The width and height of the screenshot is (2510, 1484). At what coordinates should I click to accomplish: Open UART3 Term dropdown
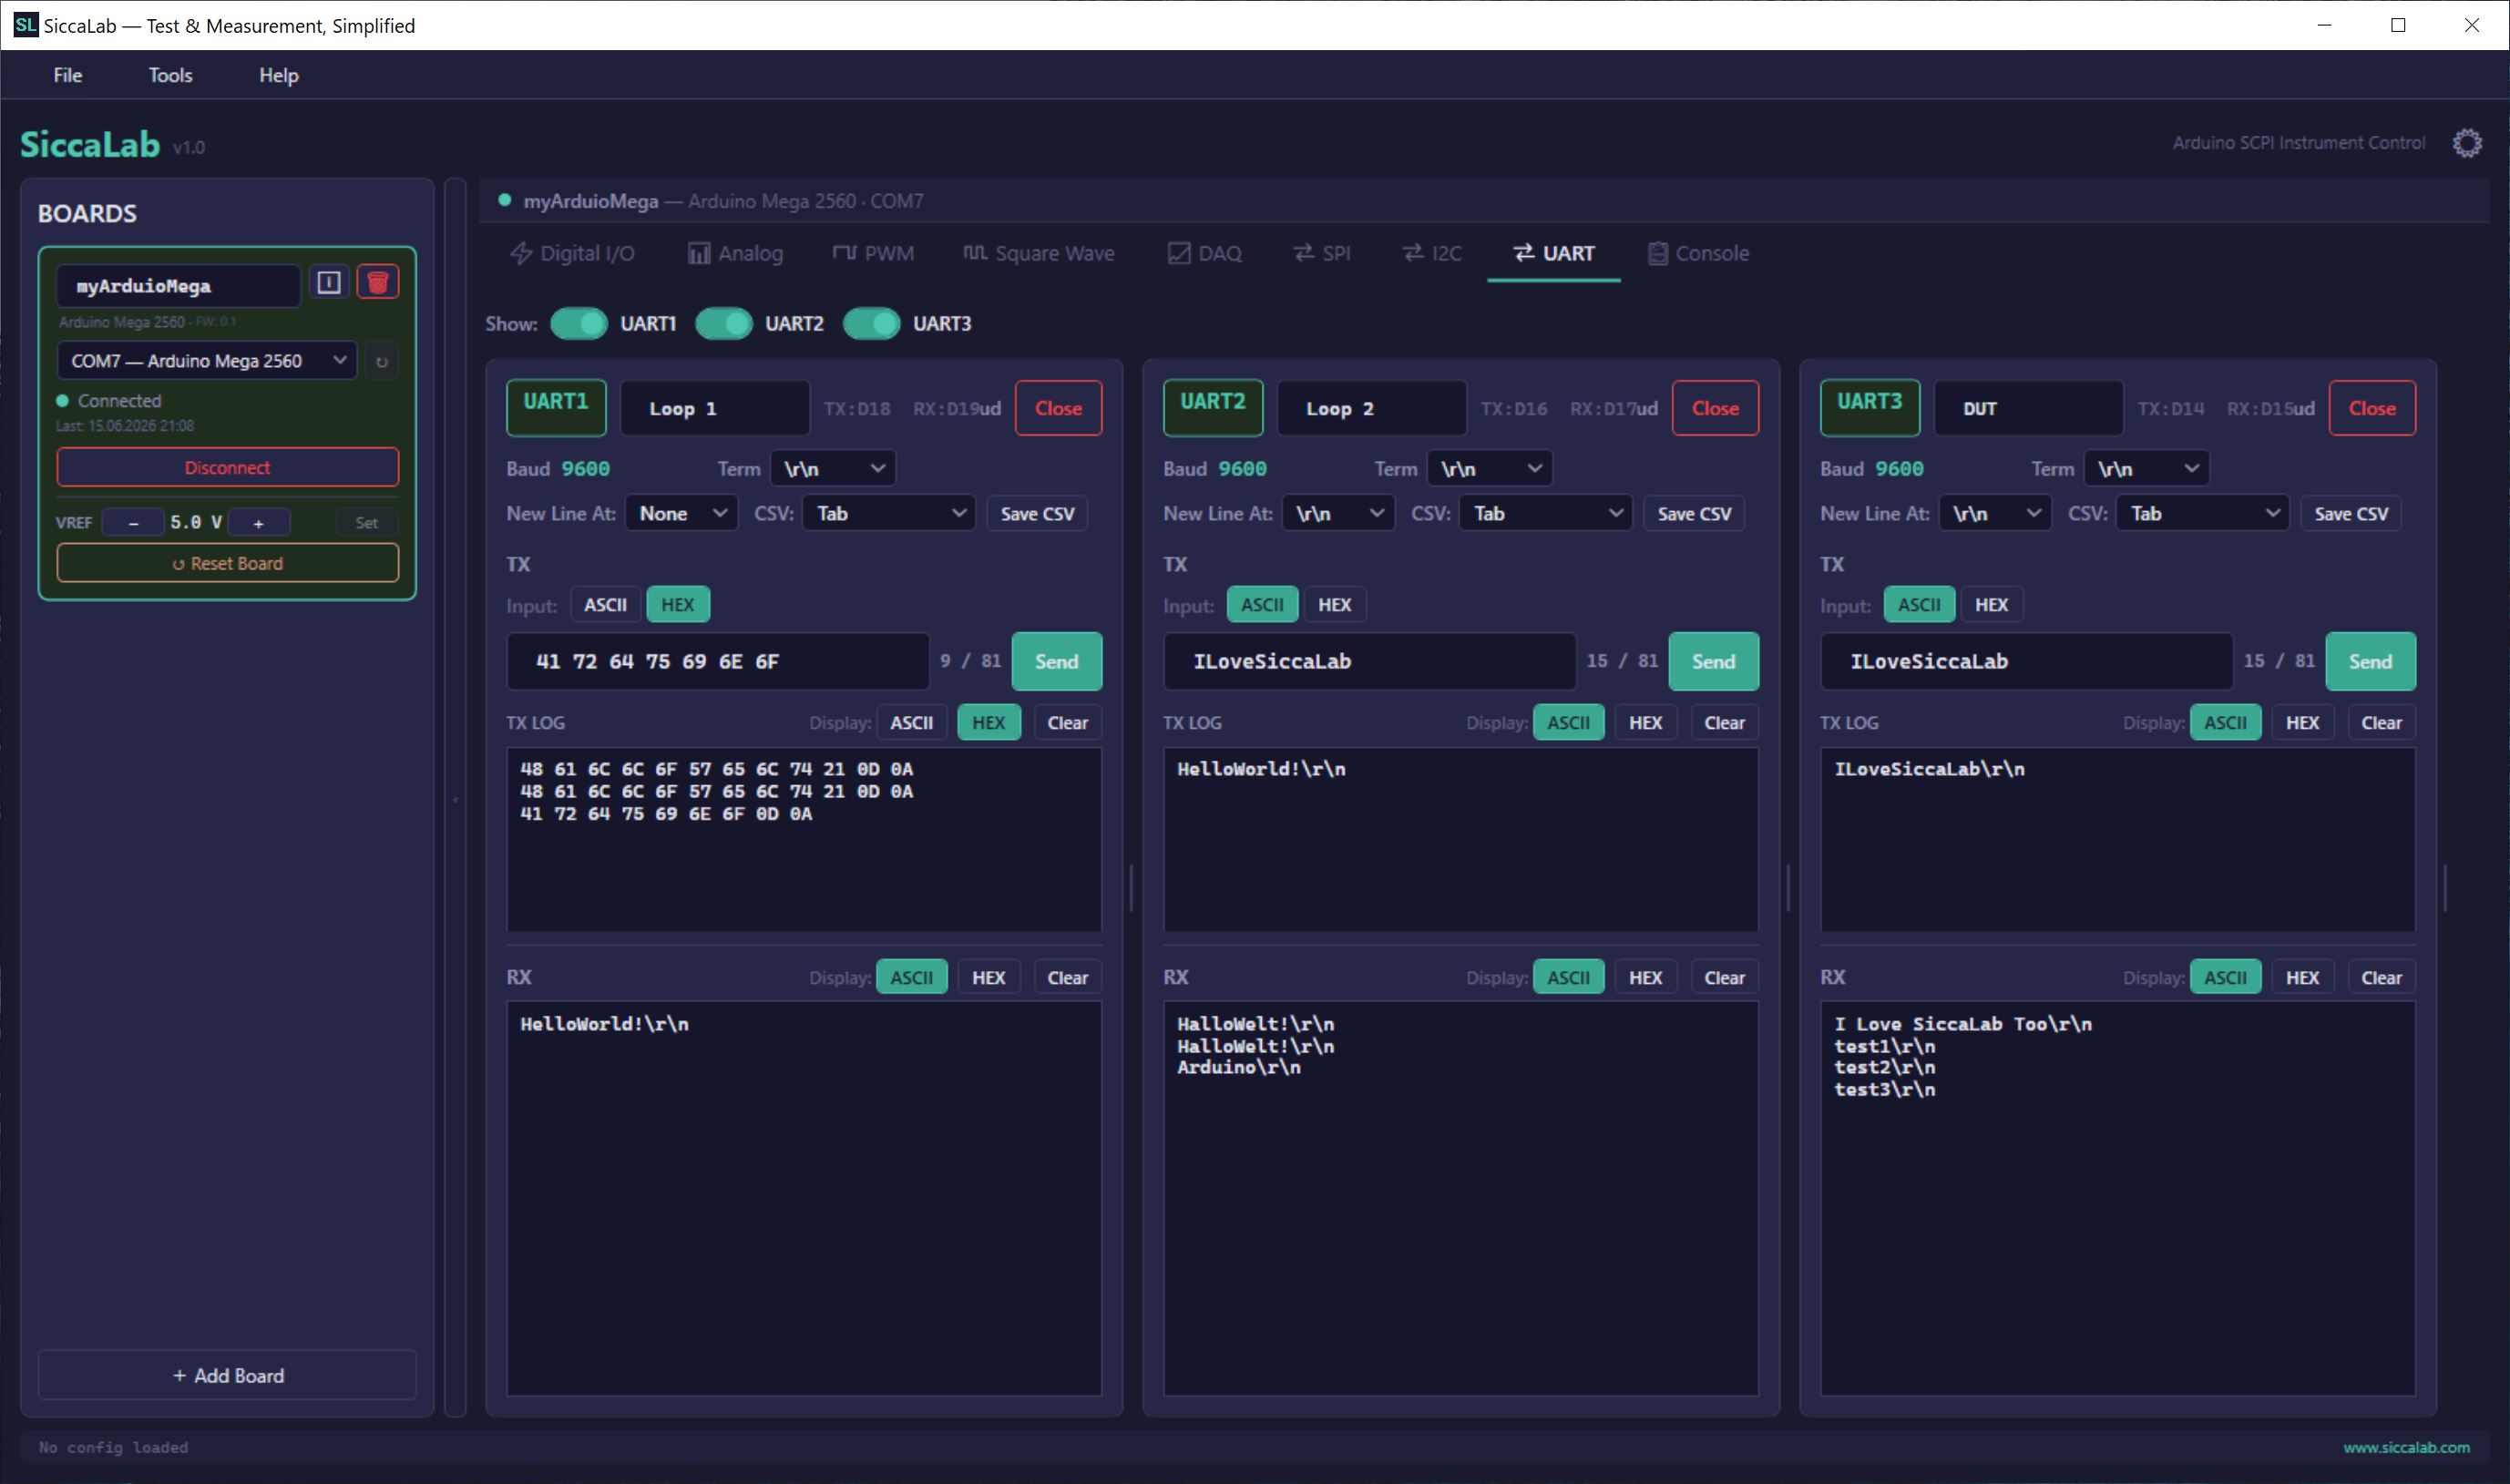[2146, 469]
